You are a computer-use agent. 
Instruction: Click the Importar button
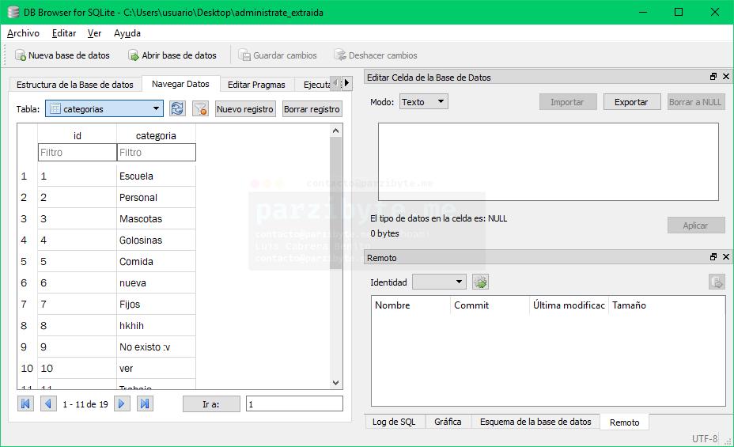pyautogui.click(x=567, y=102)
